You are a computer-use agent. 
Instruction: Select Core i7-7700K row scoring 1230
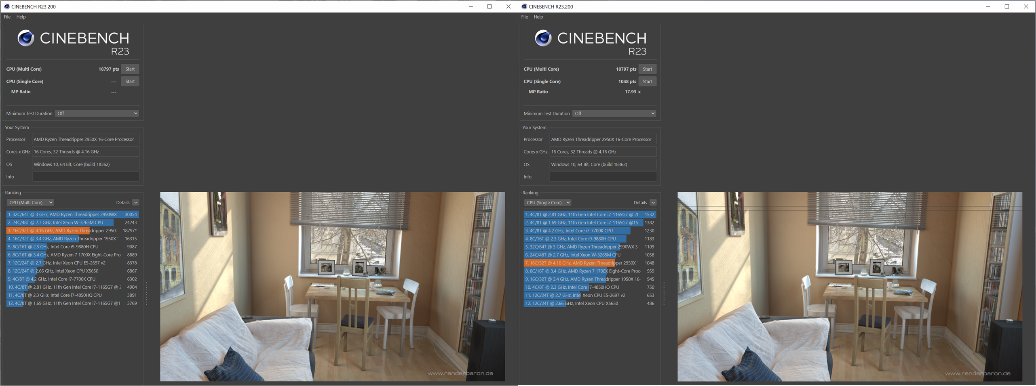[x=590, y=231]
